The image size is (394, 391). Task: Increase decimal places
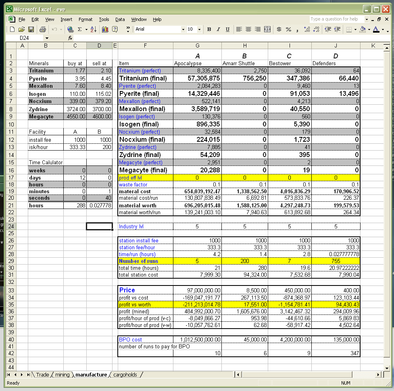click(307, 29)
